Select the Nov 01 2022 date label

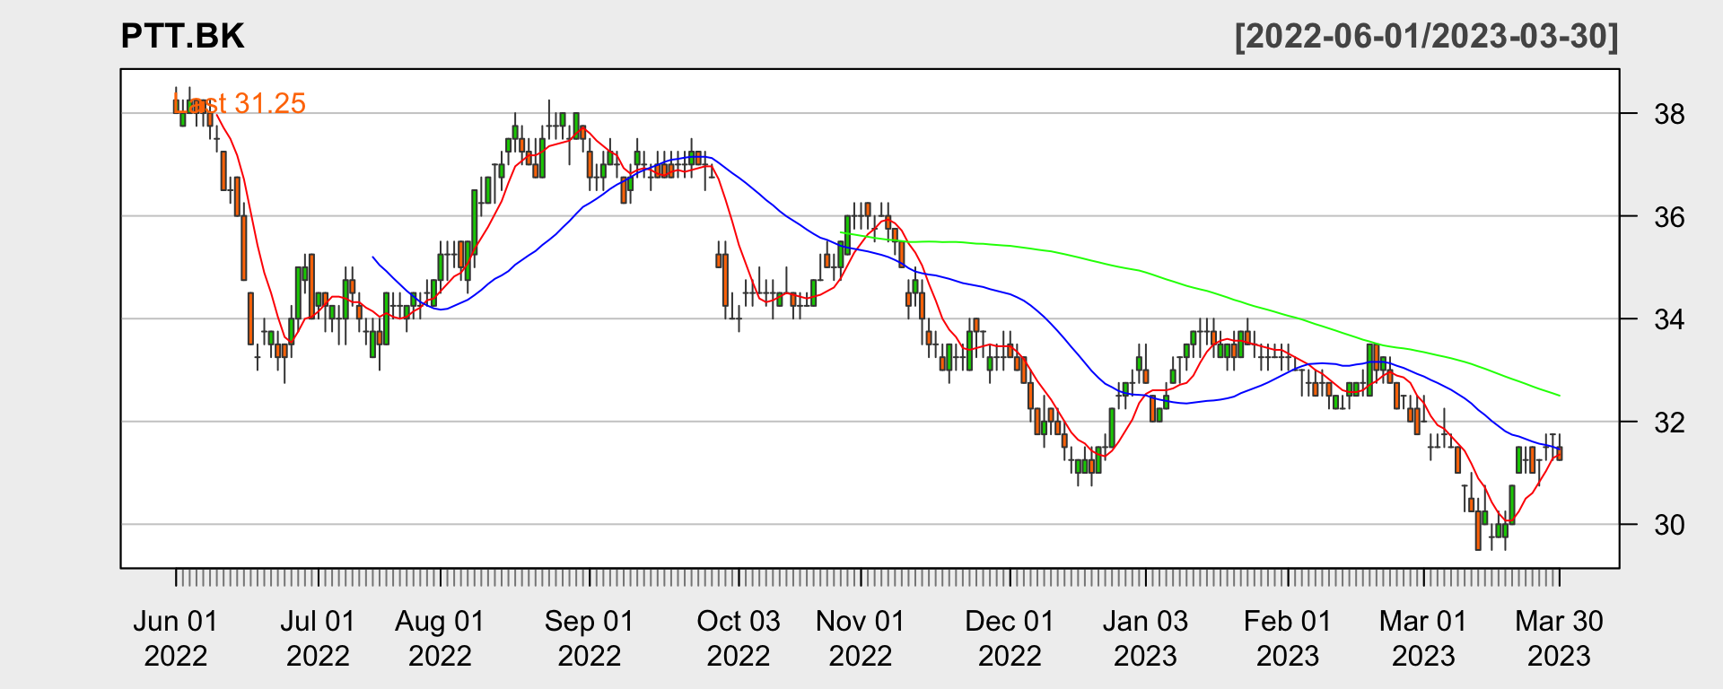861,638
